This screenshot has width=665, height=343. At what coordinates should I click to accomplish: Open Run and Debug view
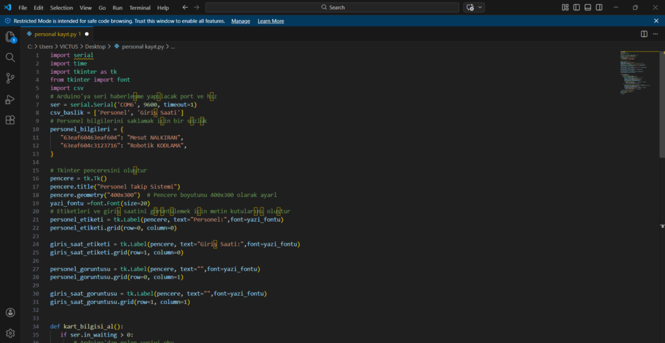[10, 99]
